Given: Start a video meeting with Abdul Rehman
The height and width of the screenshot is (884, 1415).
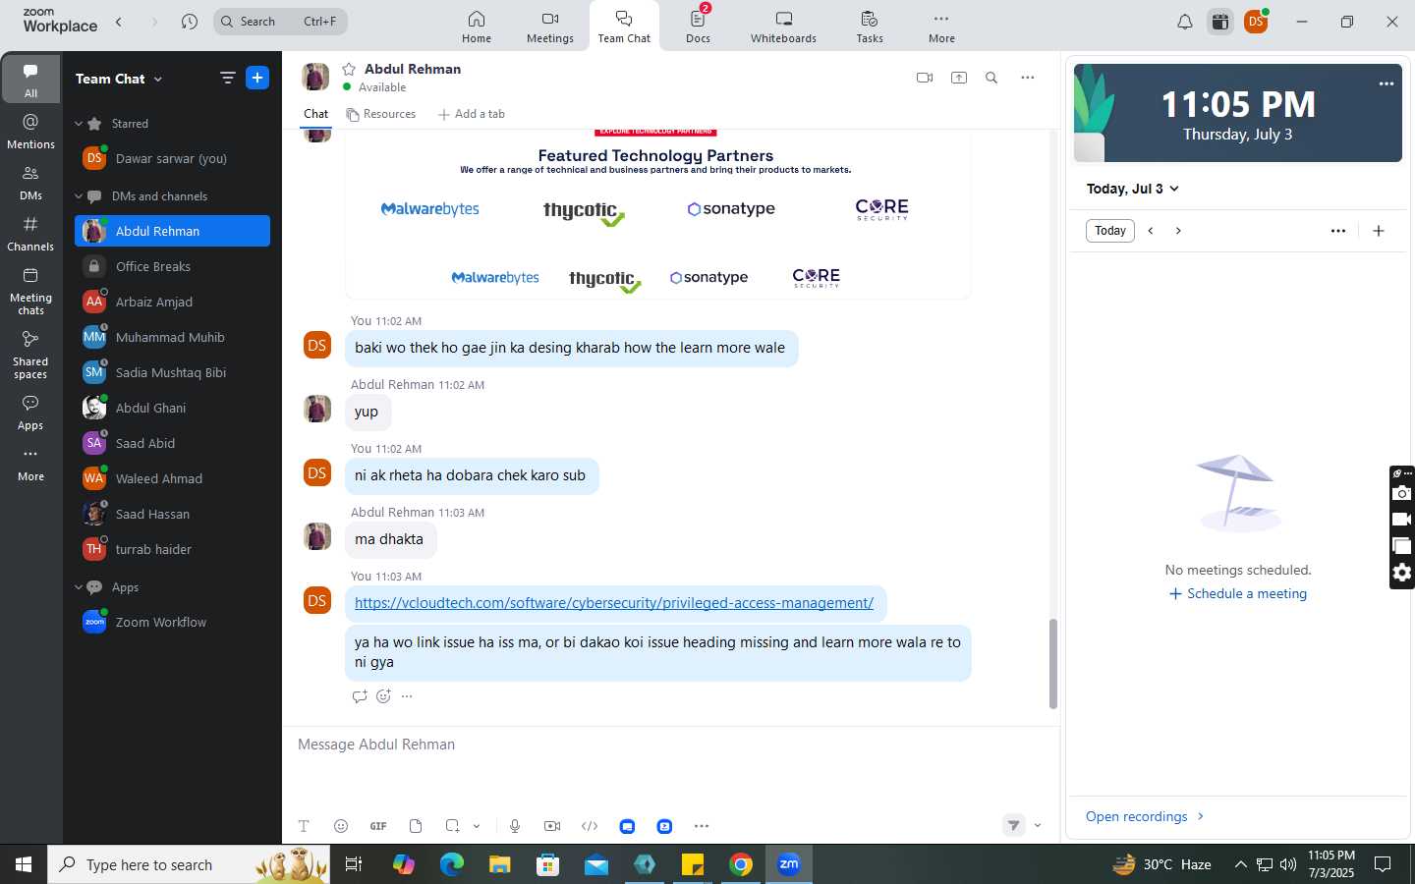Looking at the screenshot, I should coord(924,78).
